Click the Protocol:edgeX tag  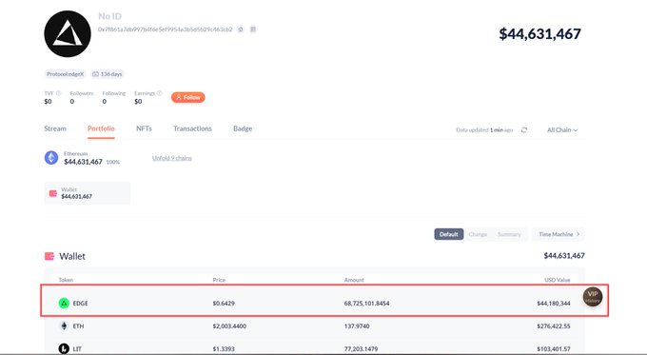coord(66,74)
